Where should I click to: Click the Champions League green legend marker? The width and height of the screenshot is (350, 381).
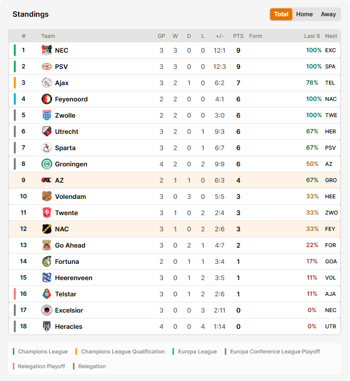(x=14, y=351)
